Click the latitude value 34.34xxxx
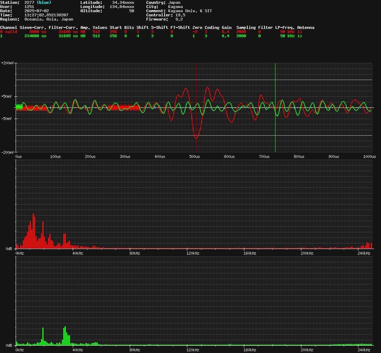The height and width of the screenshot is (353, 381). tap(123, 2)
